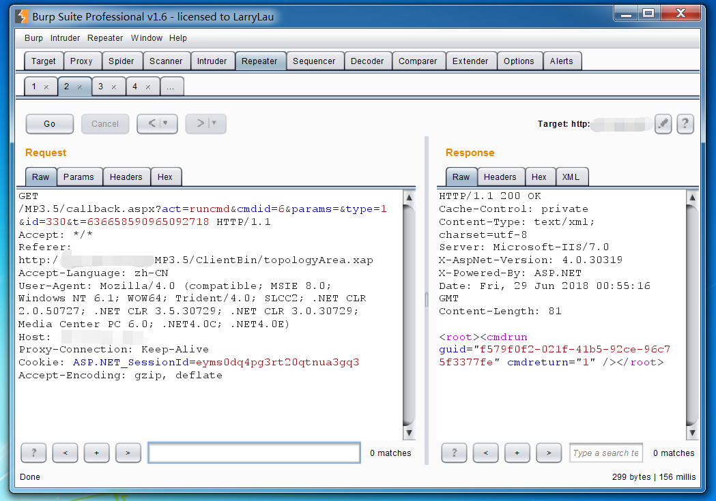Show request Params view tab
The height and width of the screenshot is (501, 716).
[x=78, y=177]
